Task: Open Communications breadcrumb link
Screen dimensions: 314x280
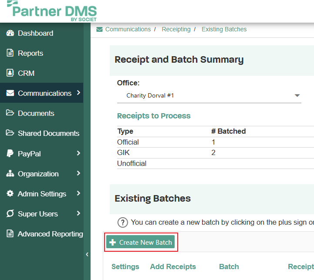Action: (x=128, y=29)
